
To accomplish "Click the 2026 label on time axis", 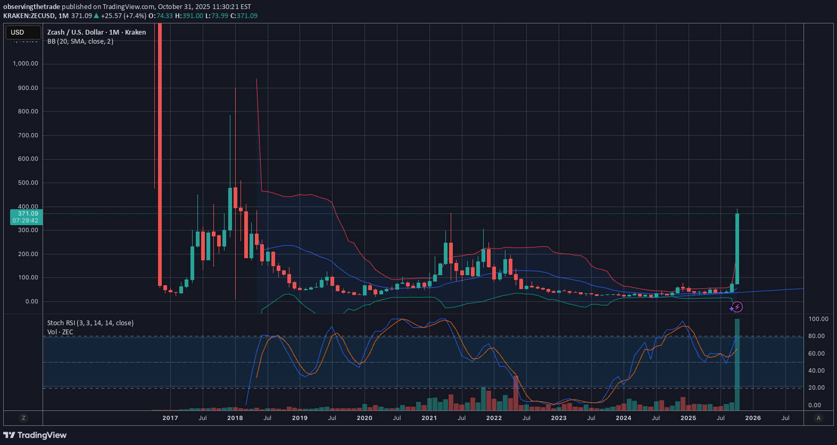I will pos(752,418).
